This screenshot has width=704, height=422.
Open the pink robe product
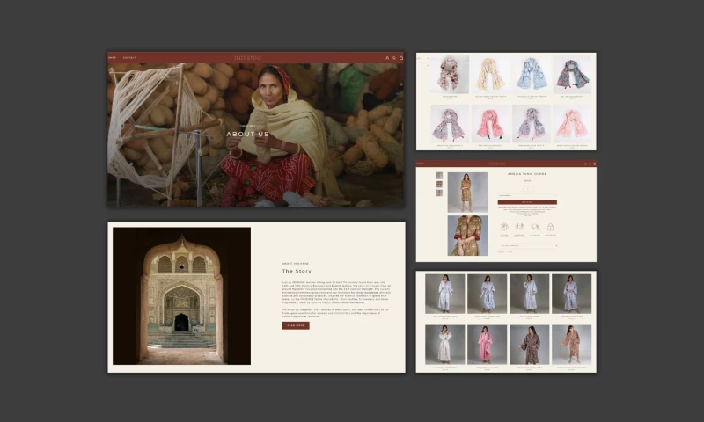pos(487,345)
